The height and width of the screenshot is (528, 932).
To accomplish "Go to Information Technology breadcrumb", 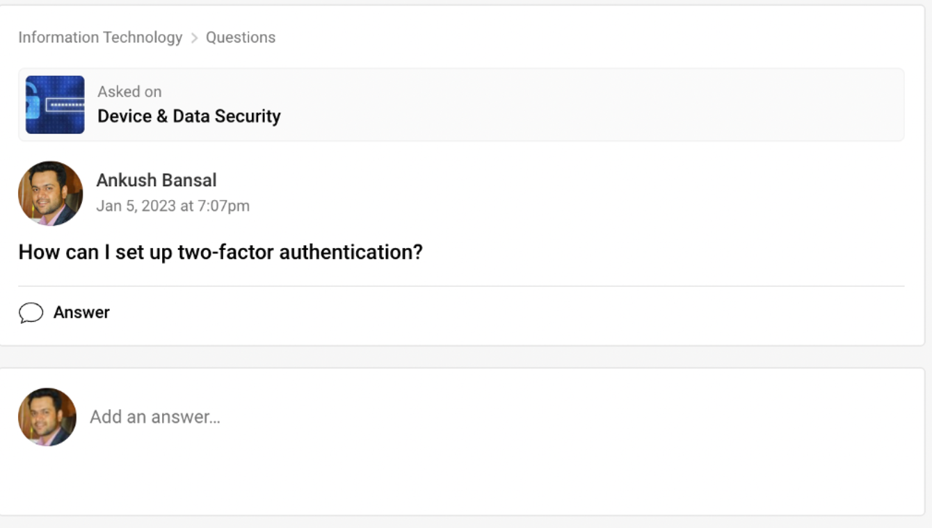I will (x=100, y=38).
